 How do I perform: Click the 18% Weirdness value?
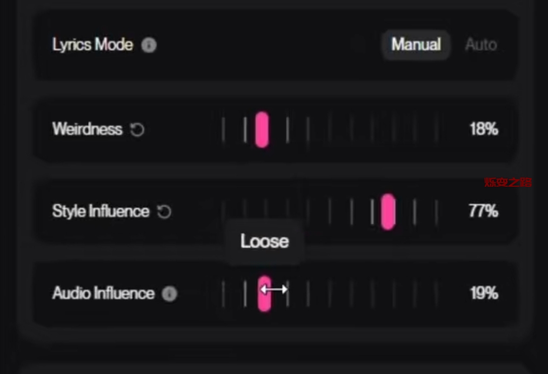[483, 130]
